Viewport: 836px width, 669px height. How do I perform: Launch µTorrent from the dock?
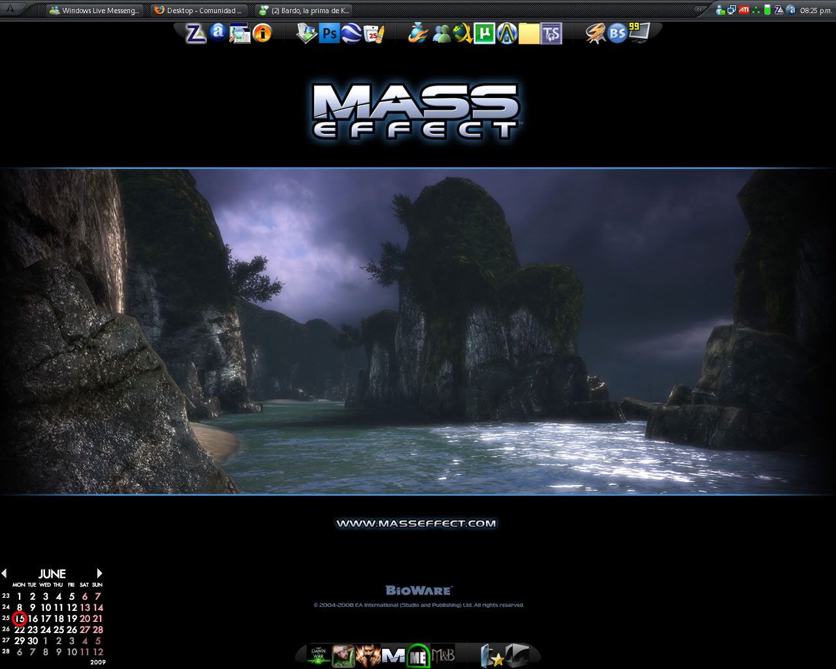click(x=485, y=33)
